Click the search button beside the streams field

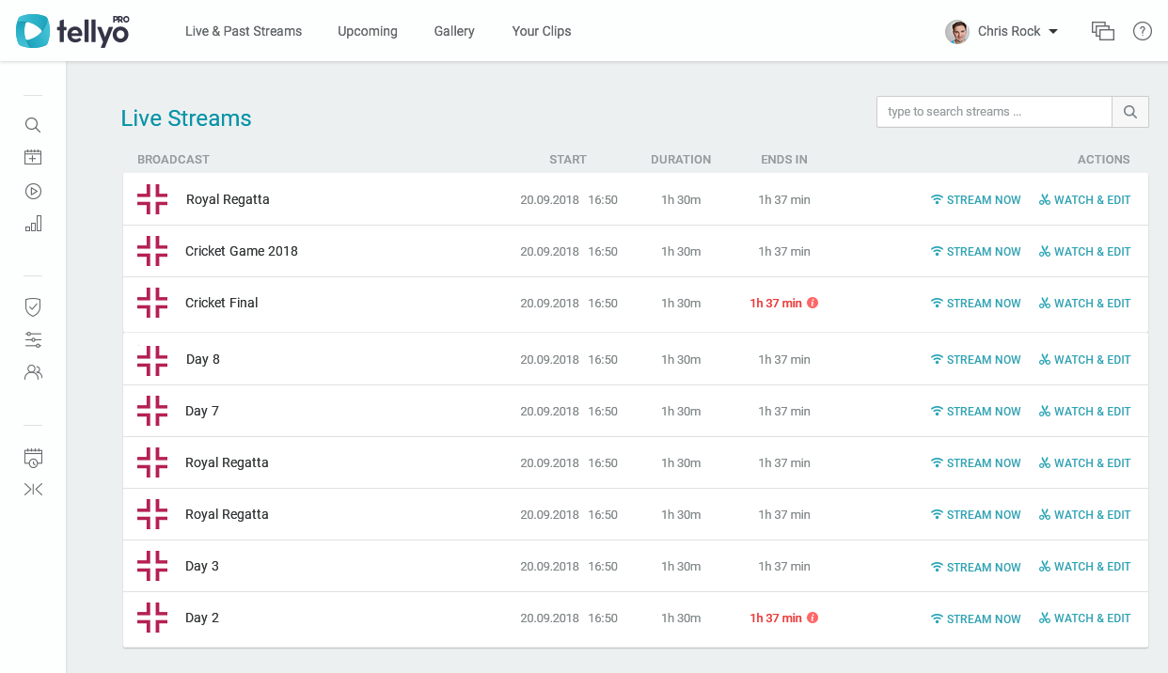(x=1130, y=112)
